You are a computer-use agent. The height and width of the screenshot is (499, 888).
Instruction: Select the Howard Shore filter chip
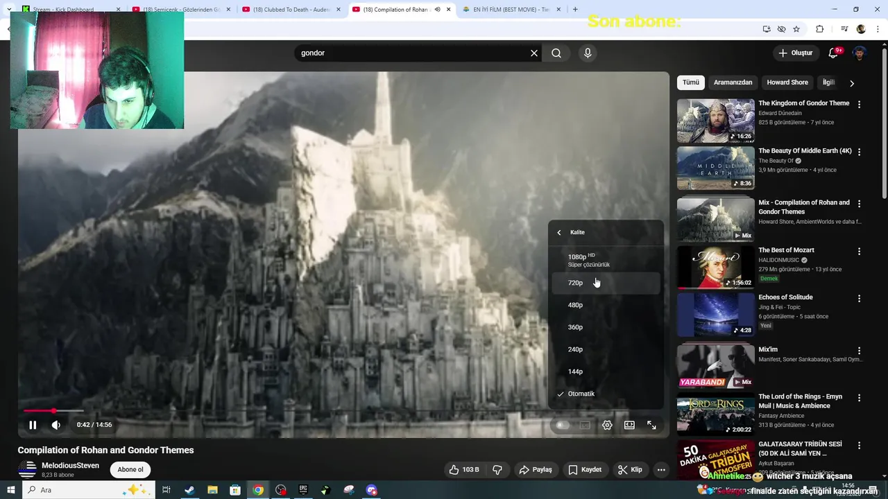787,82
